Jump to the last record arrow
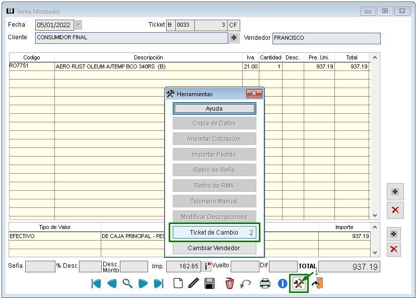The height and width of the screenshot is (298, 417). point(159,283)
